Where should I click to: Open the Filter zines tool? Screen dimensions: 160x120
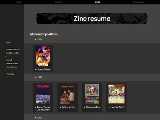[x=10, y=74]
